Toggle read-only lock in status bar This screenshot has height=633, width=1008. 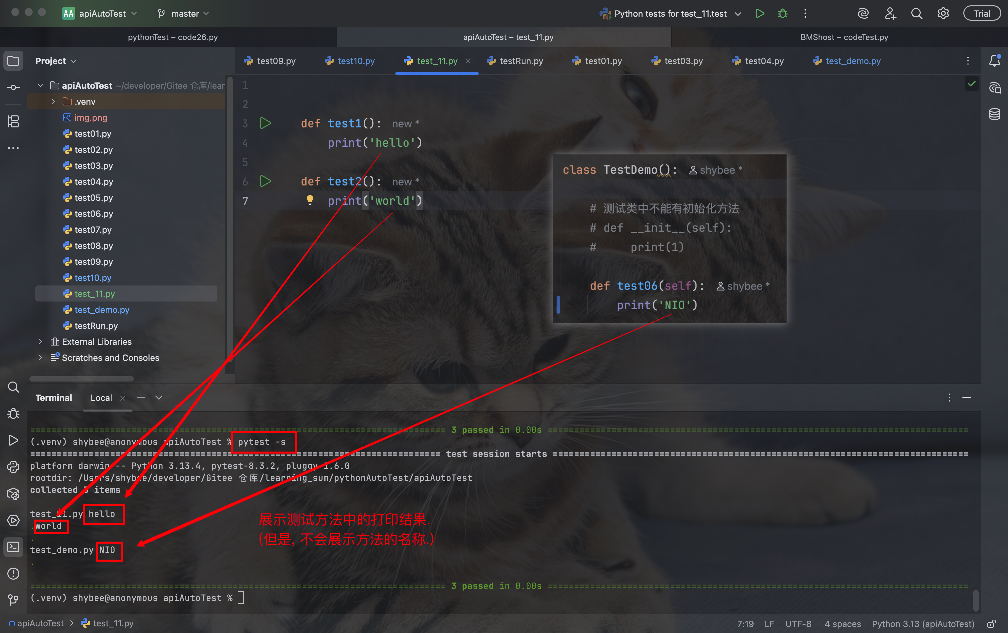991,624
